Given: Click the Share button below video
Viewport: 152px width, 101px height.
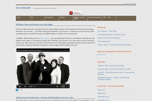Looking at the screenshot, I should (20, 90).
